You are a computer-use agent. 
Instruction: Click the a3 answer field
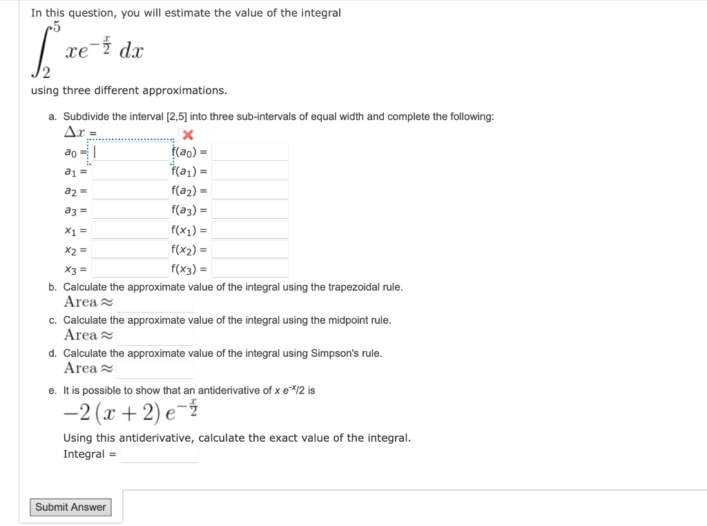131,209
